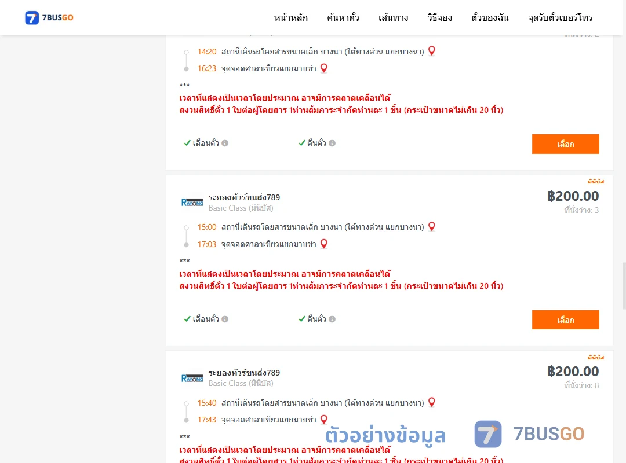Click arrival time 17:03

pyautogui.click(x=207, y=244)
